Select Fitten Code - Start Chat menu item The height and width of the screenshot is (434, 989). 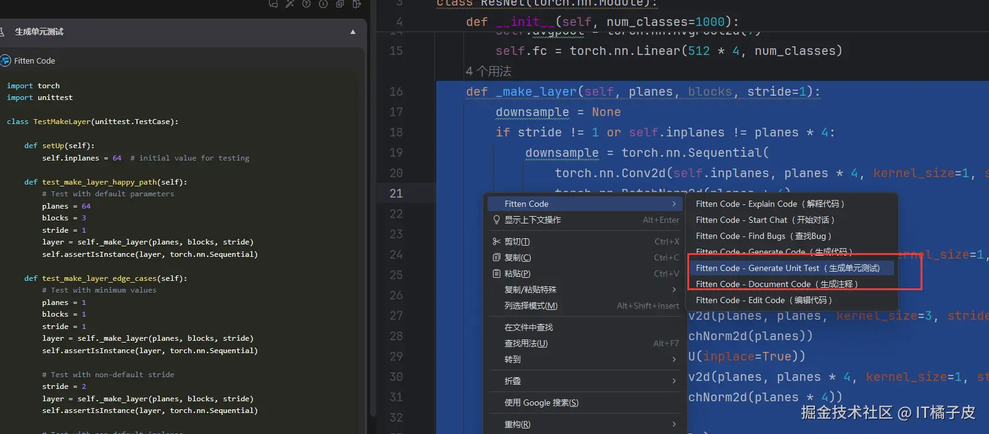[x=793, y=220]
